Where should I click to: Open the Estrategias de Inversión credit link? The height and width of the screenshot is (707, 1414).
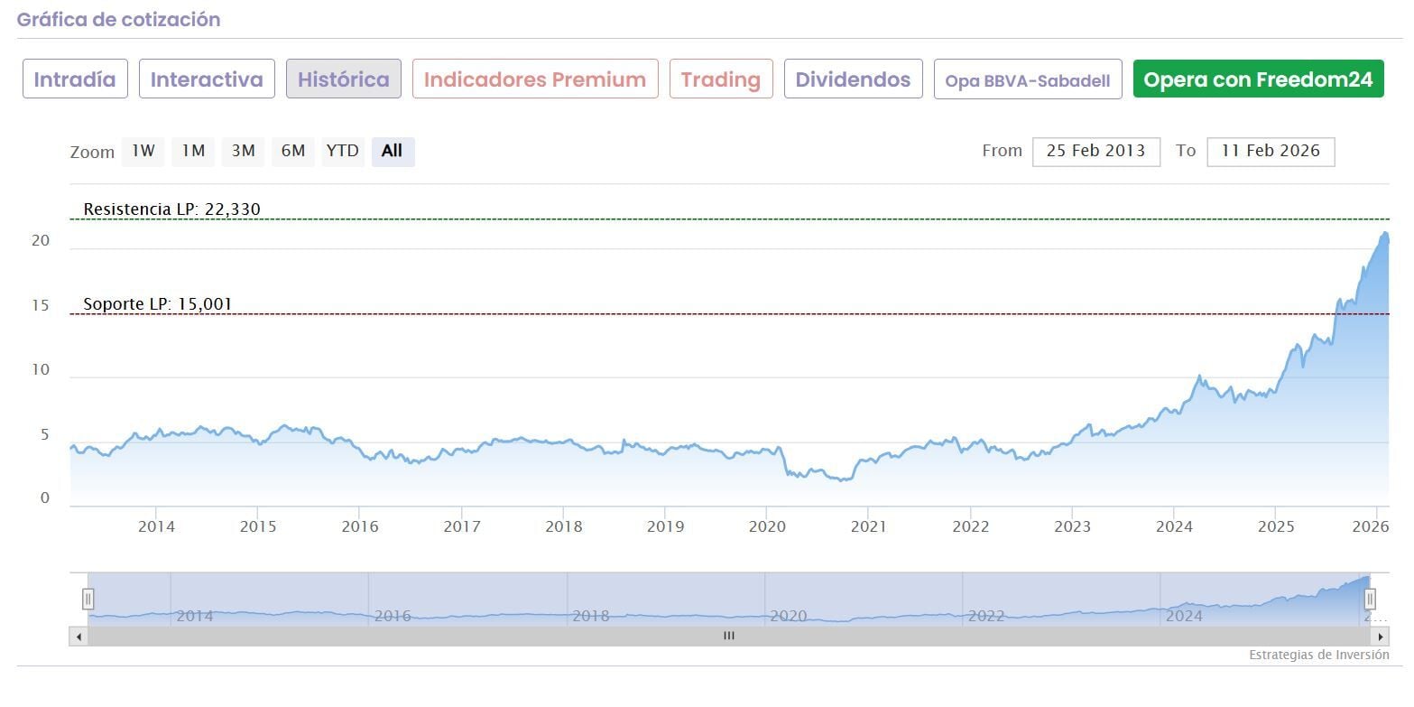pyautogui.click(x=1318, y=656)
